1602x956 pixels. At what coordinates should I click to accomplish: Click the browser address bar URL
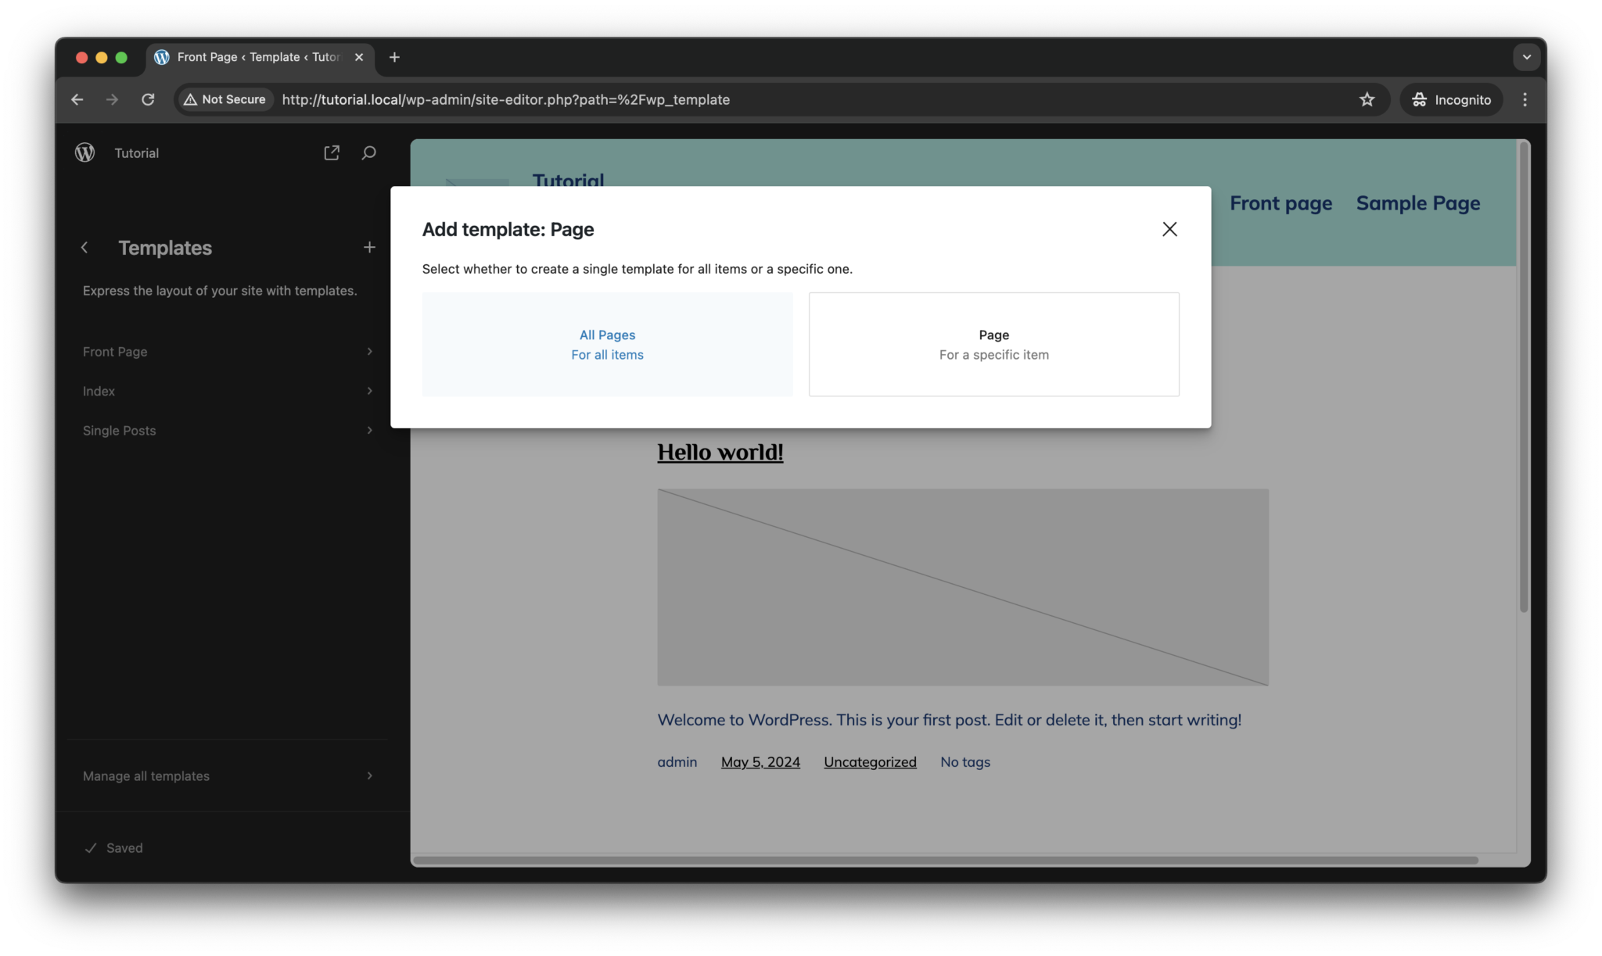point(505,99)
